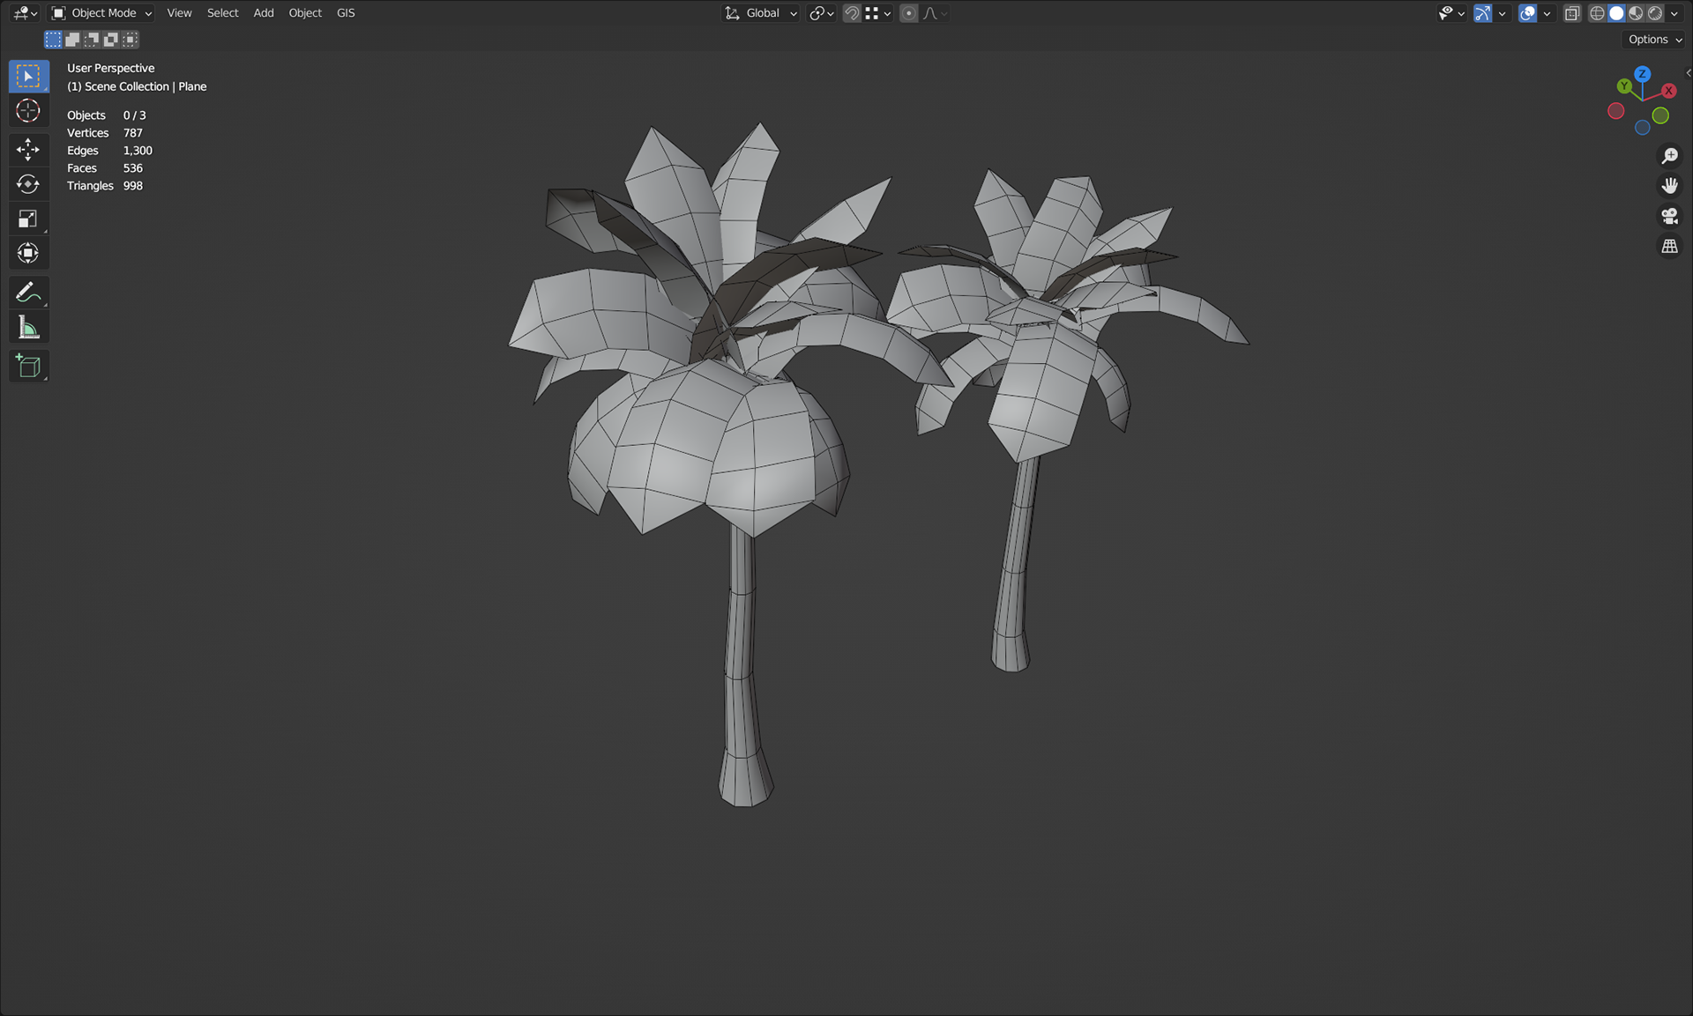The image size is (1693, 1016).
Task: Open the Add menu
Action: tap(263, 13)
